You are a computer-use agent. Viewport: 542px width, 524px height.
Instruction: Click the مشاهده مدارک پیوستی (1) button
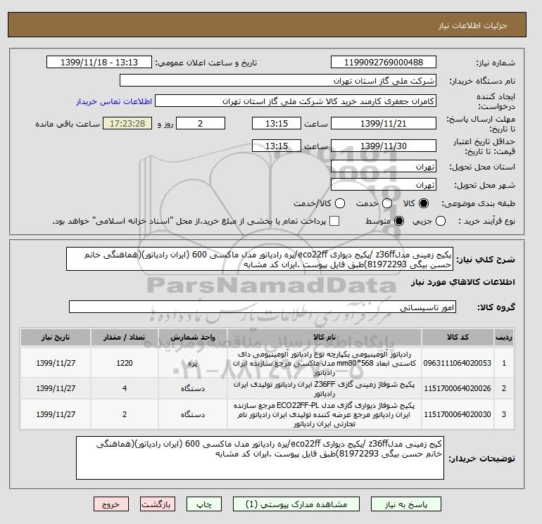296,504
